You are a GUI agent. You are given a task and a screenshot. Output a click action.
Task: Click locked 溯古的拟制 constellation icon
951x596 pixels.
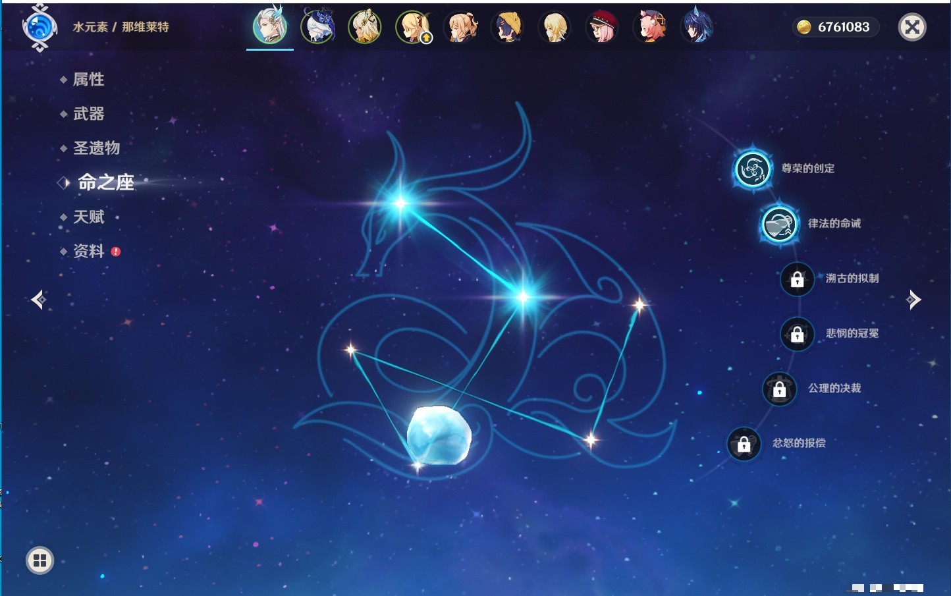[x=797, y=279]
